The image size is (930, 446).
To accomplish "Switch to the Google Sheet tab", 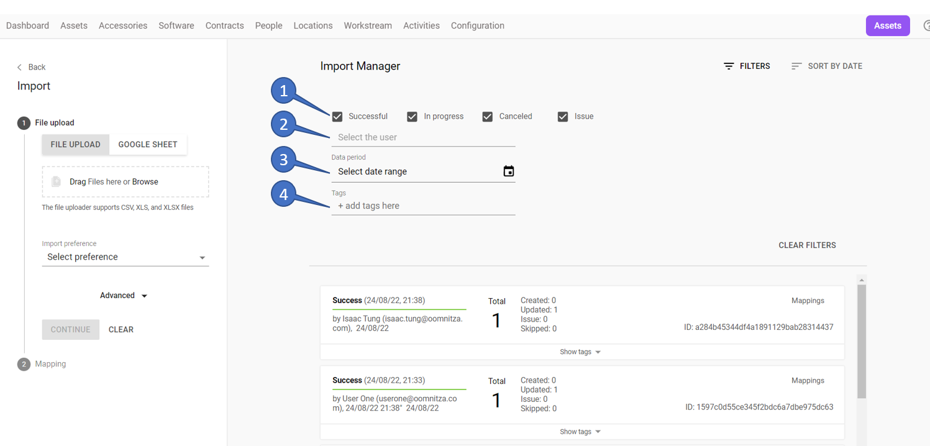I will [x=148, y=144].
